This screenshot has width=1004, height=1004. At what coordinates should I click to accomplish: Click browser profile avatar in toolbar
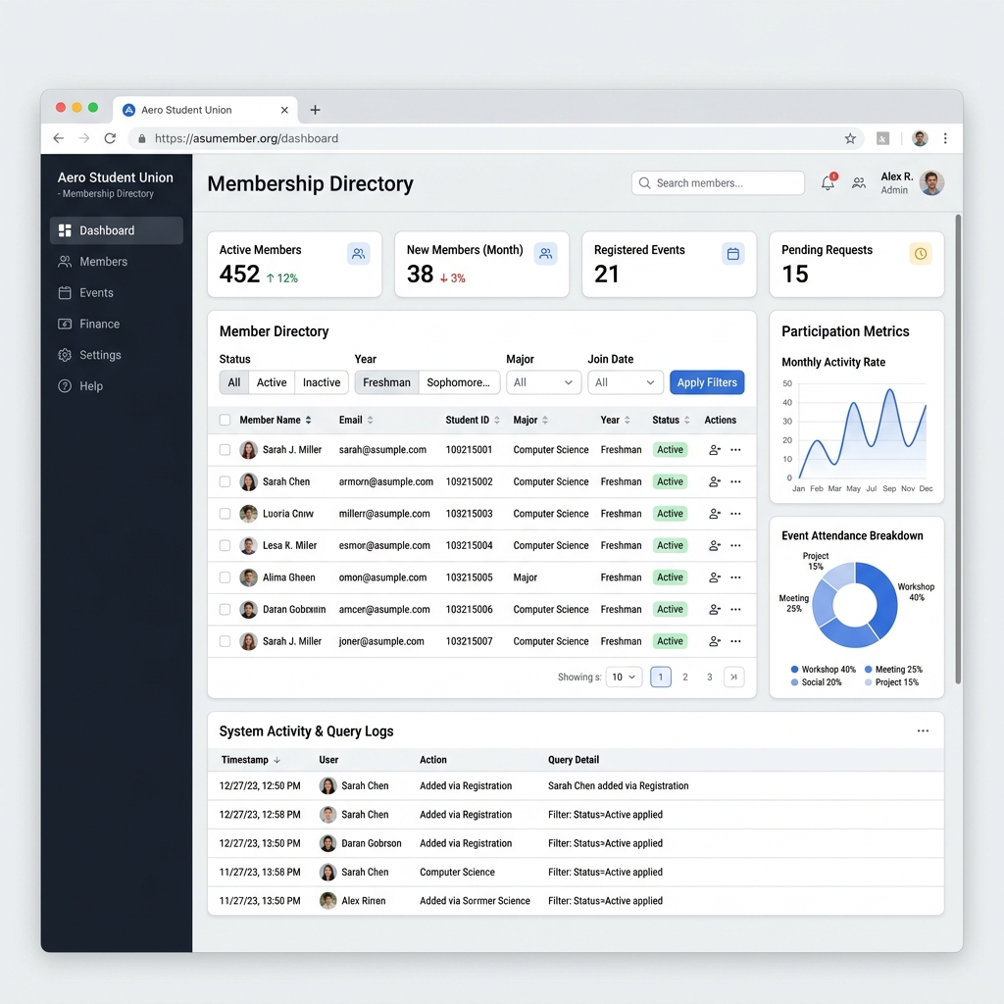(920, 138)
